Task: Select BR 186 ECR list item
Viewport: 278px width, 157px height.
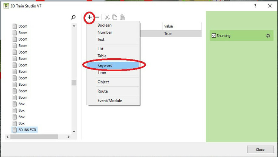Action: pos(24,130)
